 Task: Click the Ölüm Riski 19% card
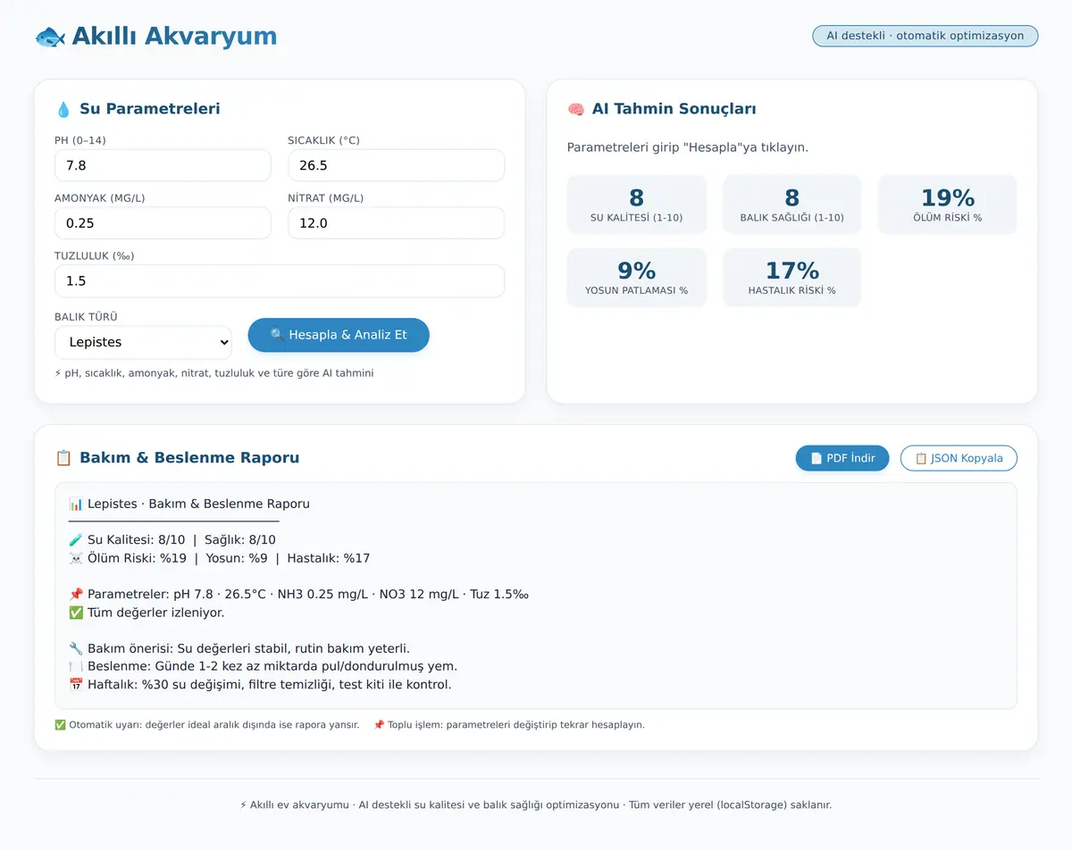(x=948, y=204)
